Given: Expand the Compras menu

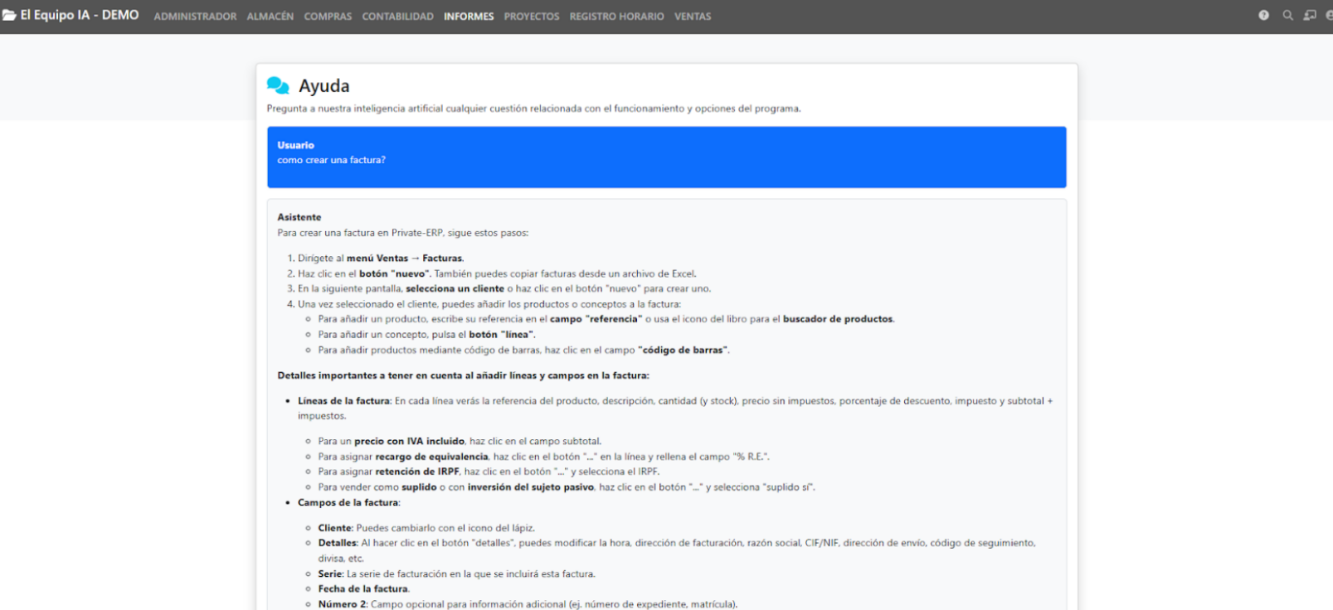Looking at the screenshot, I should tap(328, 17).
